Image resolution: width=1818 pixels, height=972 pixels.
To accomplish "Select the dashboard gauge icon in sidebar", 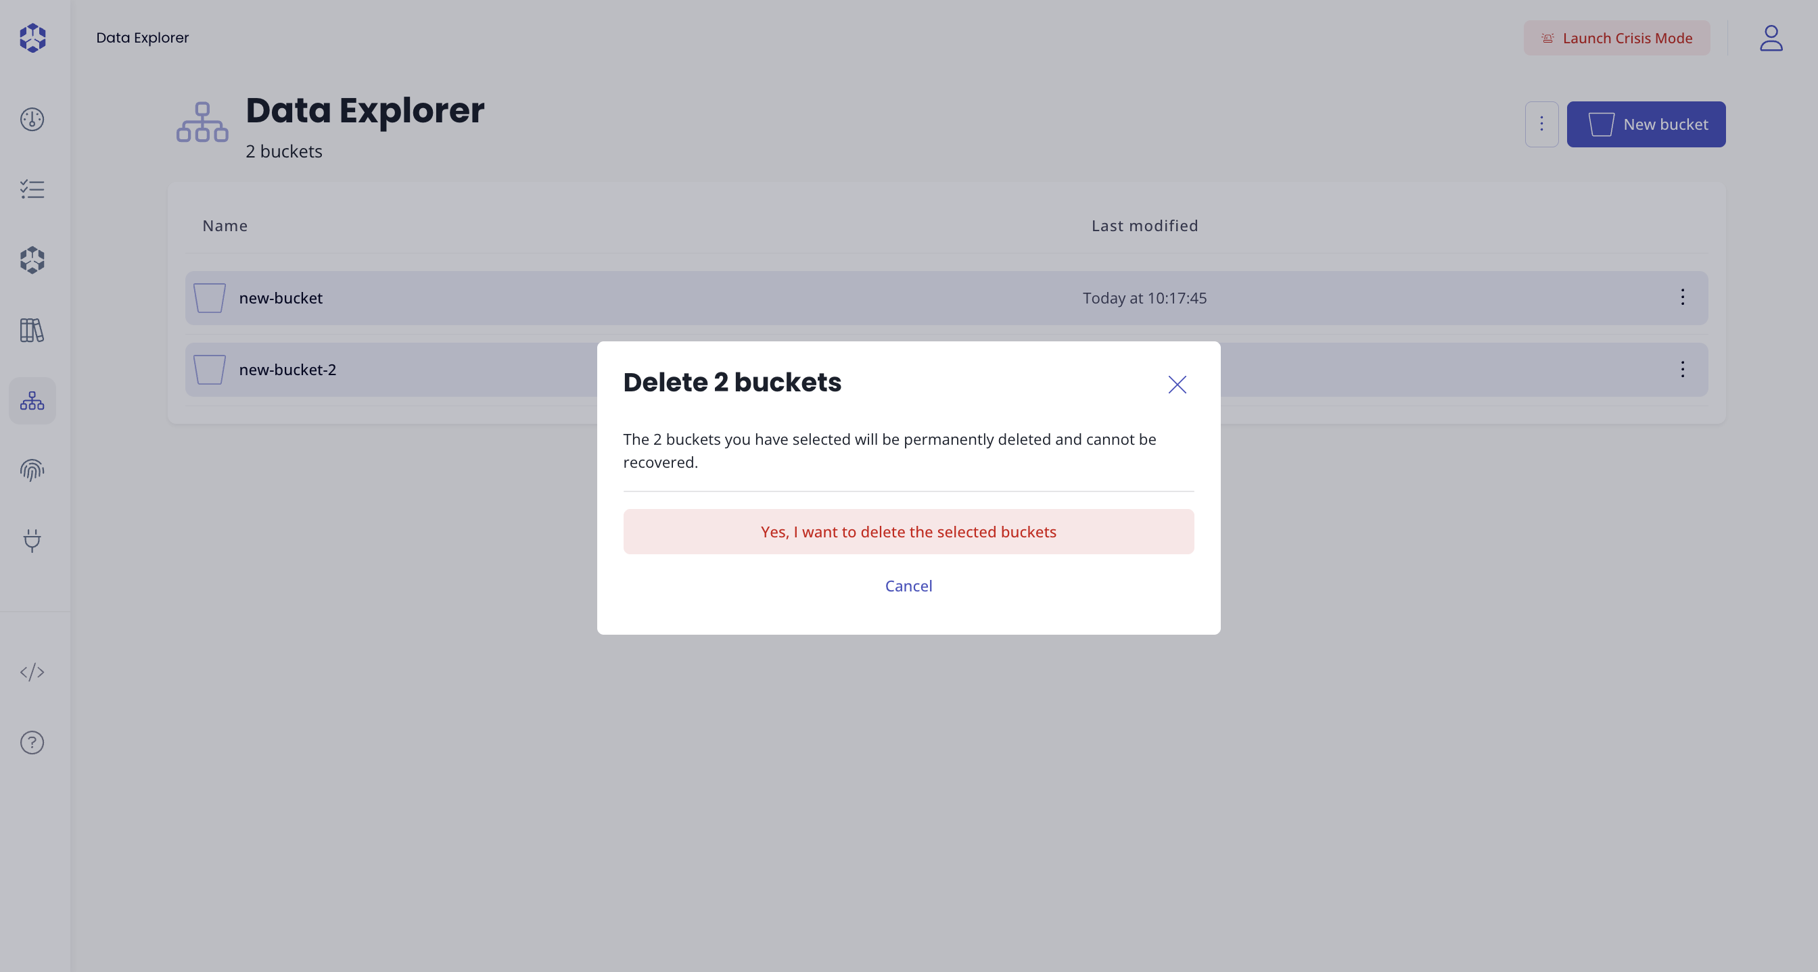I will click(x=32, y=119).
